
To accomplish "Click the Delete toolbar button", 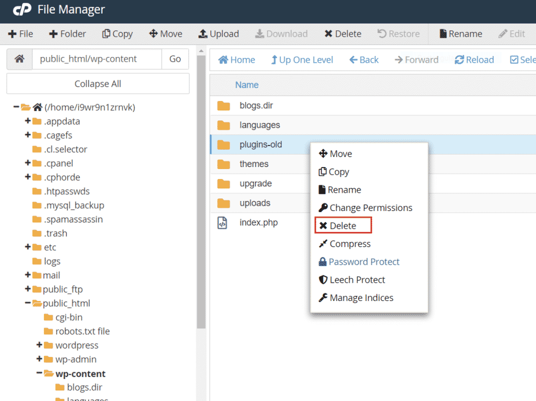I will coord(343,34).
